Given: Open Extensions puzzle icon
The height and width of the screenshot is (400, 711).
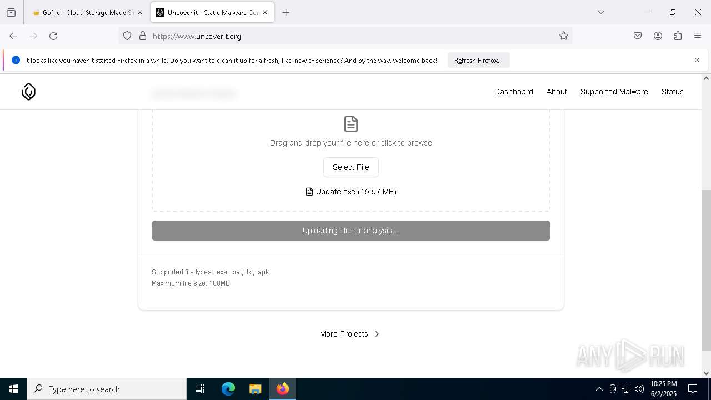Looking at the screenshot, I should point(678,36).
